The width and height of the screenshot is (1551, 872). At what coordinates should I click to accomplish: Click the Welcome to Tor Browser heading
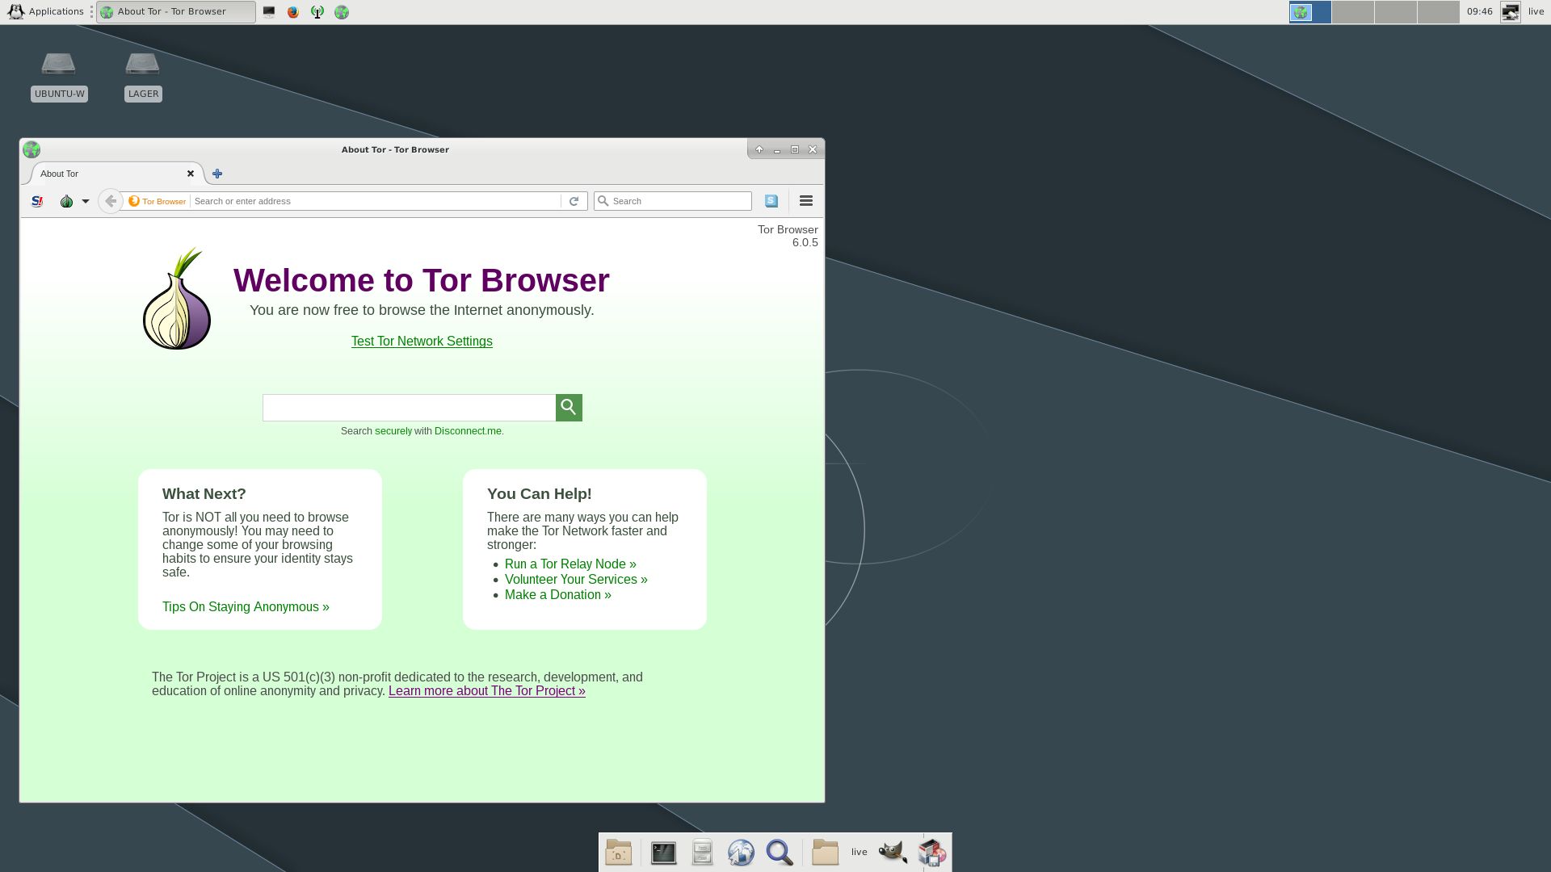422,280
